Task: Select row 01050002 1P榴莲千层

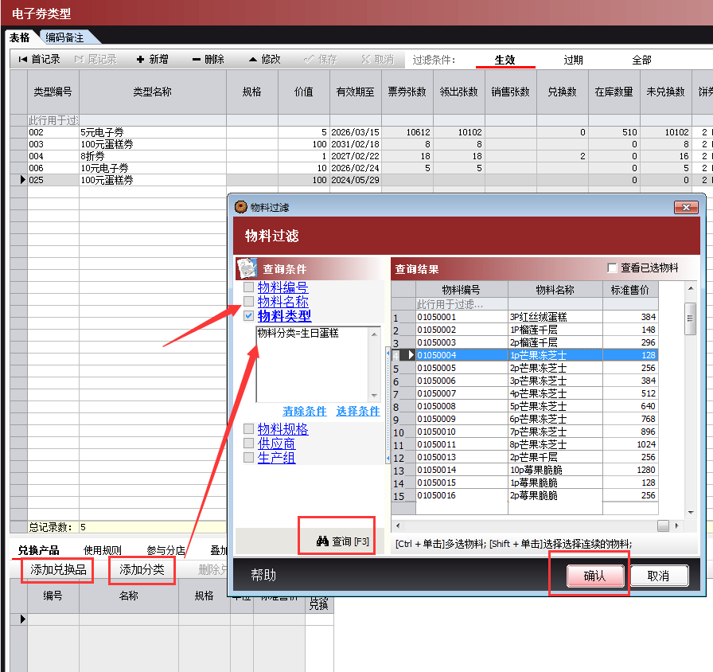Action: click(524, 330)
